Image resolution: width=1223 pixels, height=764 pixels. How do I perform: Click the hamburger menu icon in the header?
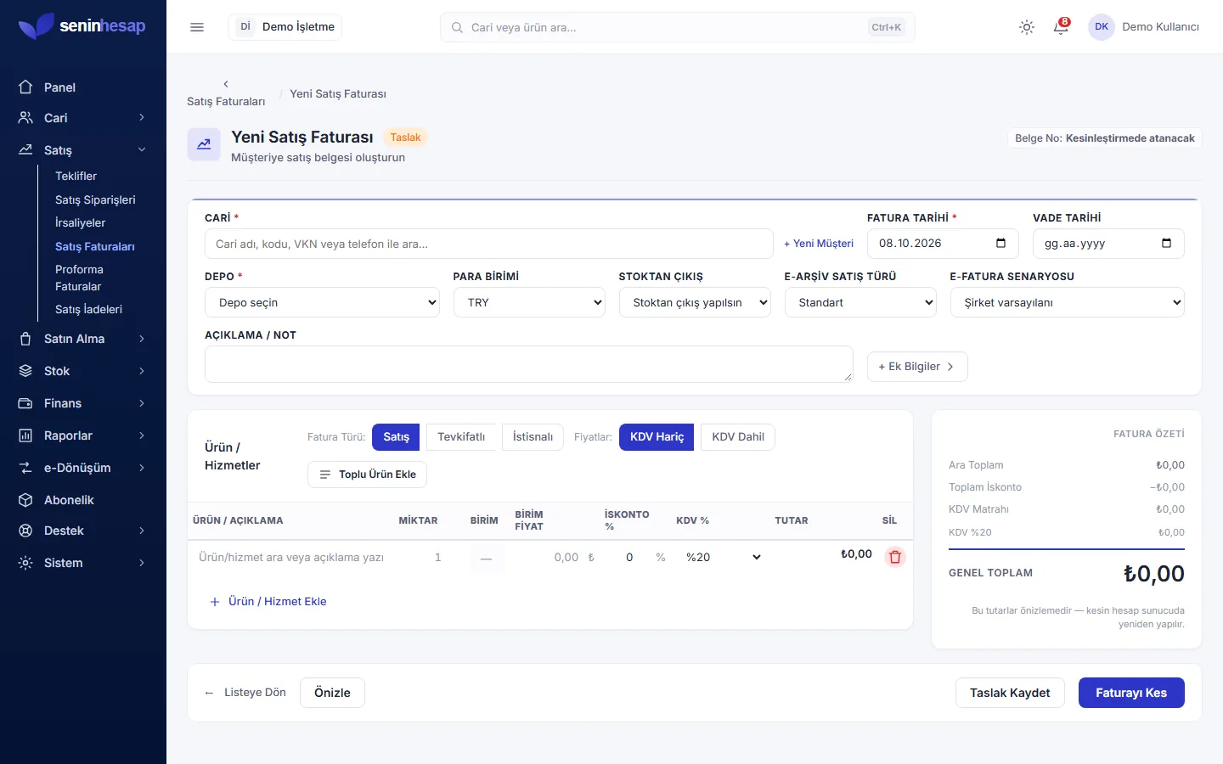point(197,27)
